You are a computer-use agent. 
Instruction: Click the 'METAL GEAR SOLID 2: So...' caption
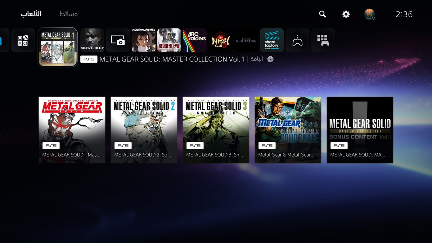[x=143, y=155]
